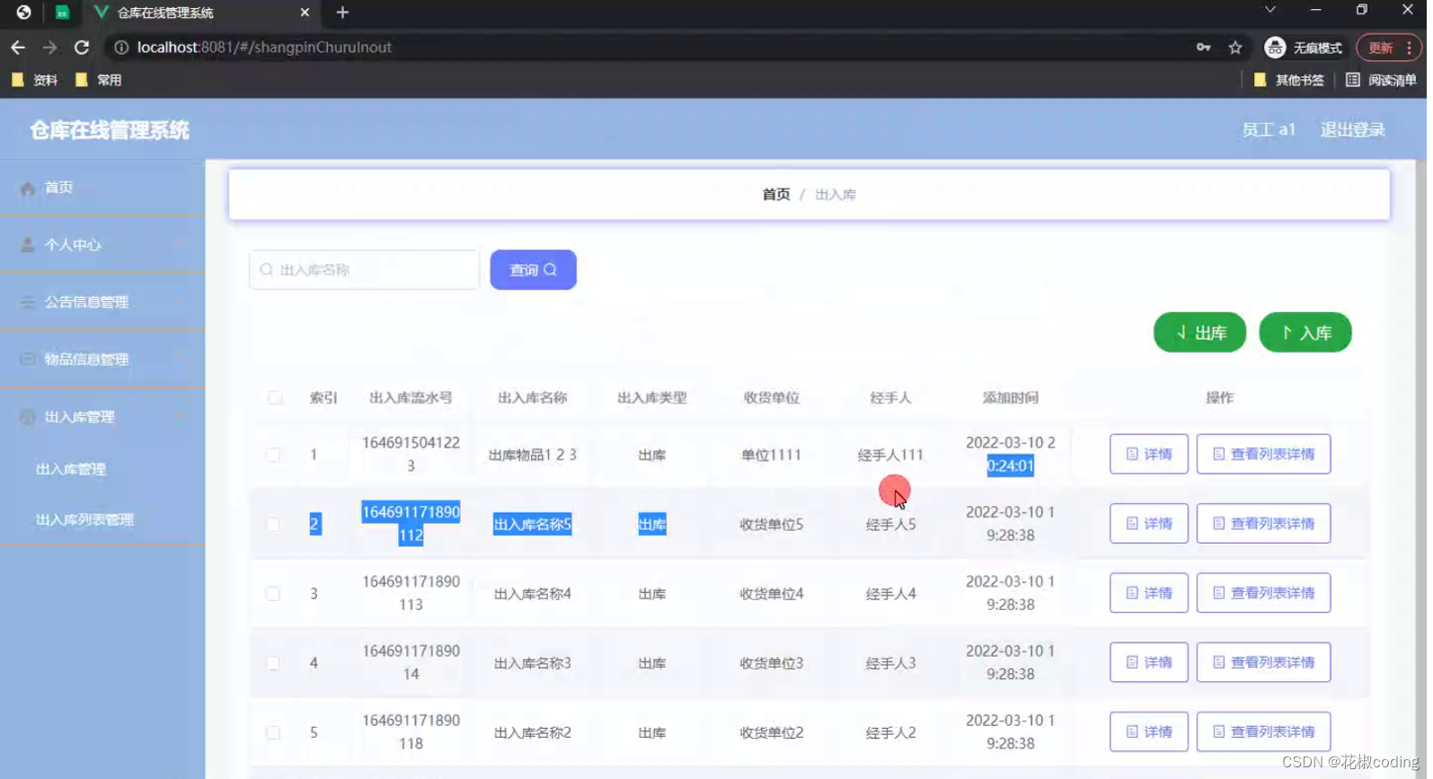
Task: Open 详情 for 出入库名称4
Action: 1149,593
